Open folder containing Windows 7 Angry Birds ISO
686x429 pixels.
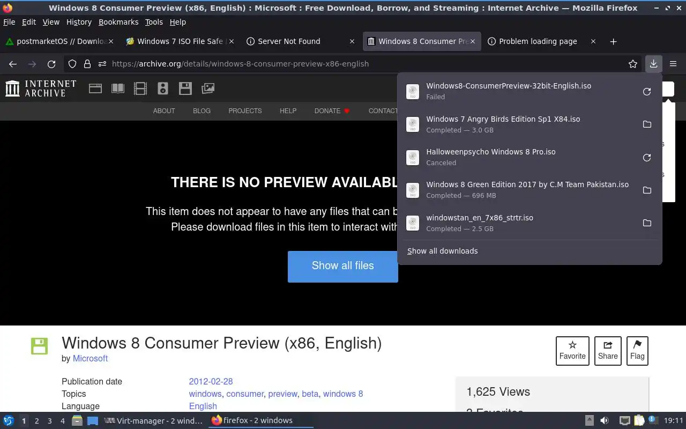click(x=647, y=124)
